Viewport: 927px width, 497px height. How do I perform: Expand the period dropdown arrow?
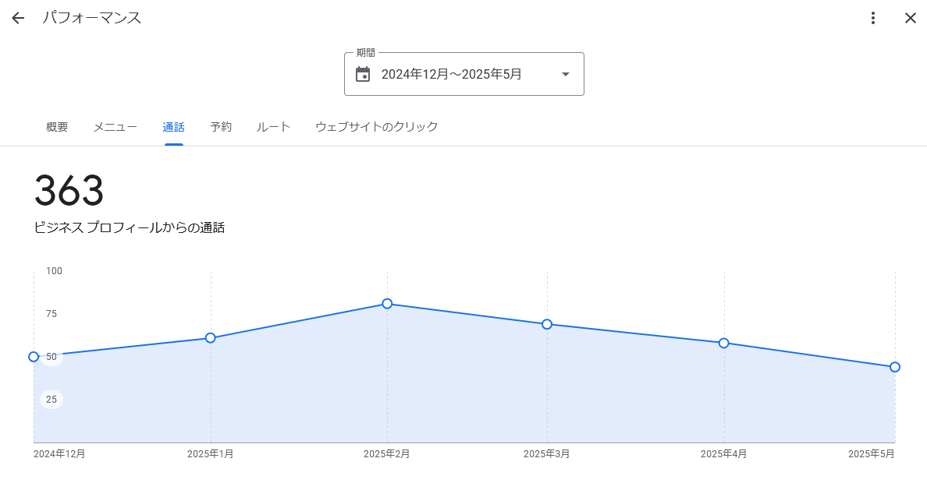click(566, 74)
